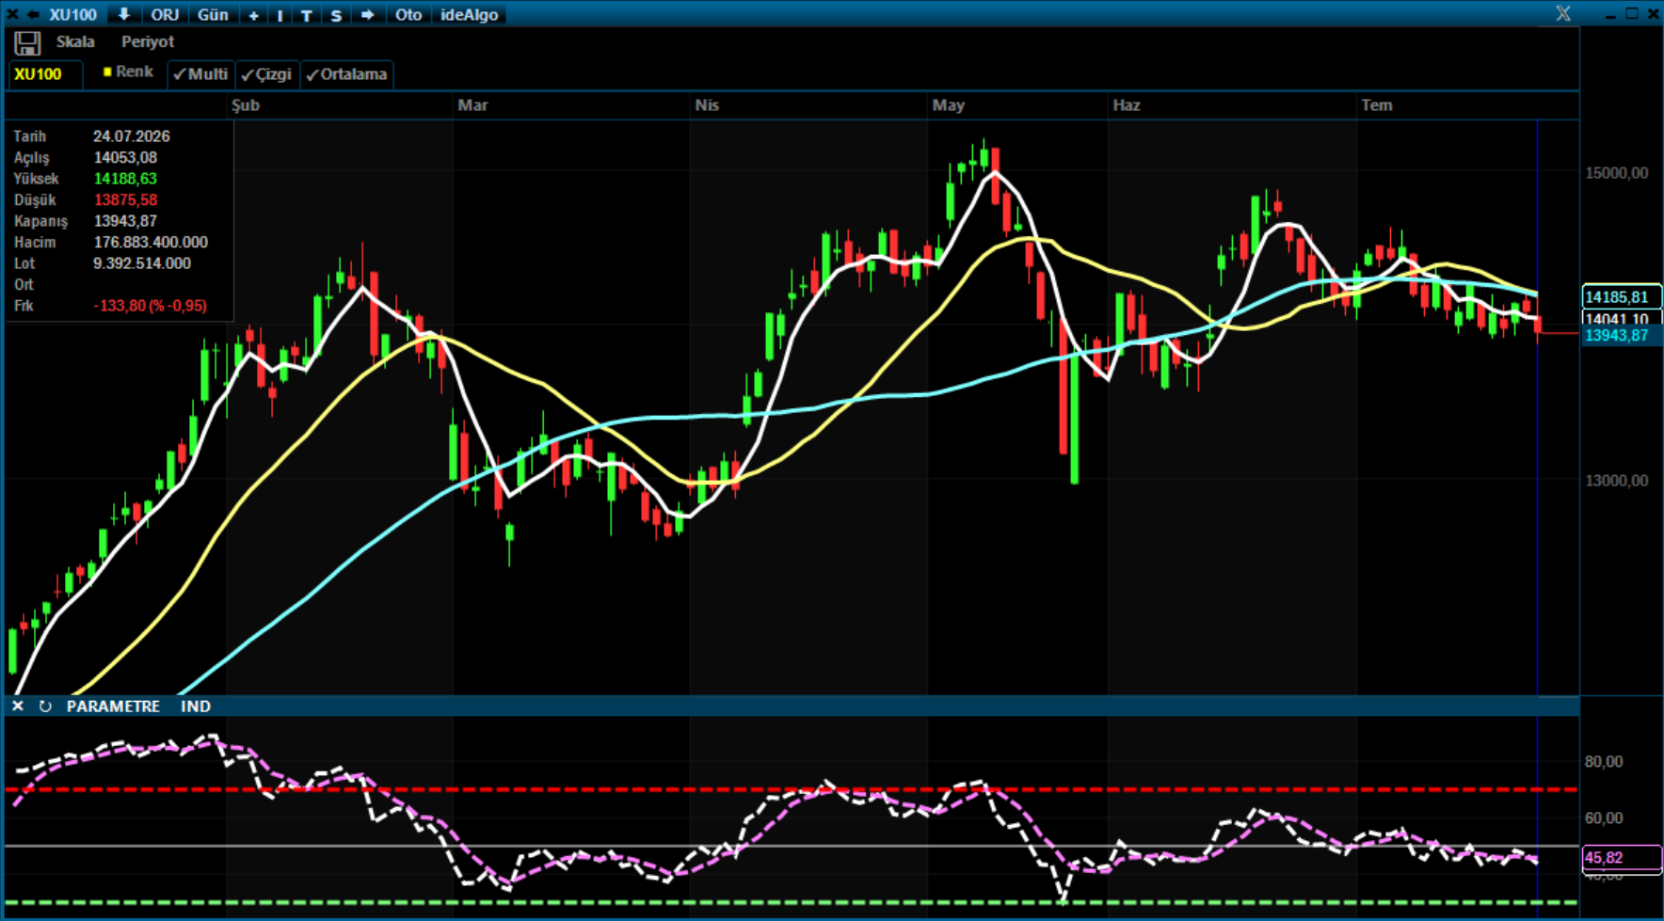This screenshot has height=921, width=1664.
Task: Open the Gün period selector
Action: point(213,14)
